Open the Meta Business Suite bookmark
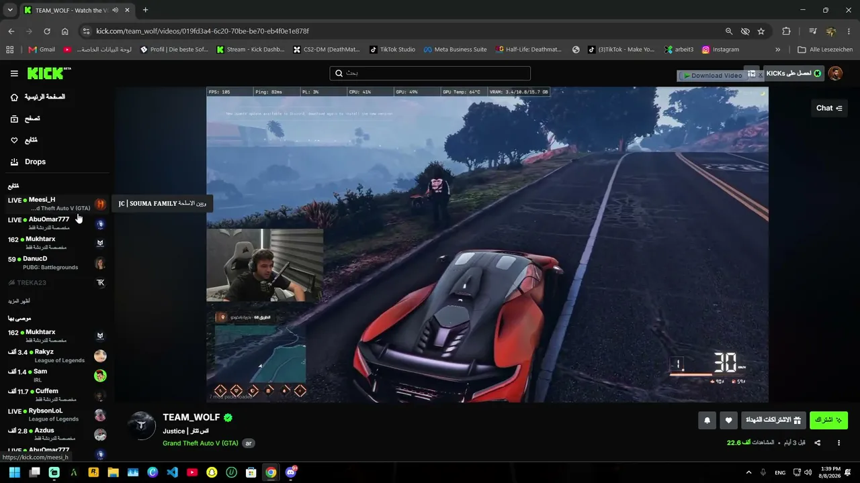The image size is (860, 483). 455,50
